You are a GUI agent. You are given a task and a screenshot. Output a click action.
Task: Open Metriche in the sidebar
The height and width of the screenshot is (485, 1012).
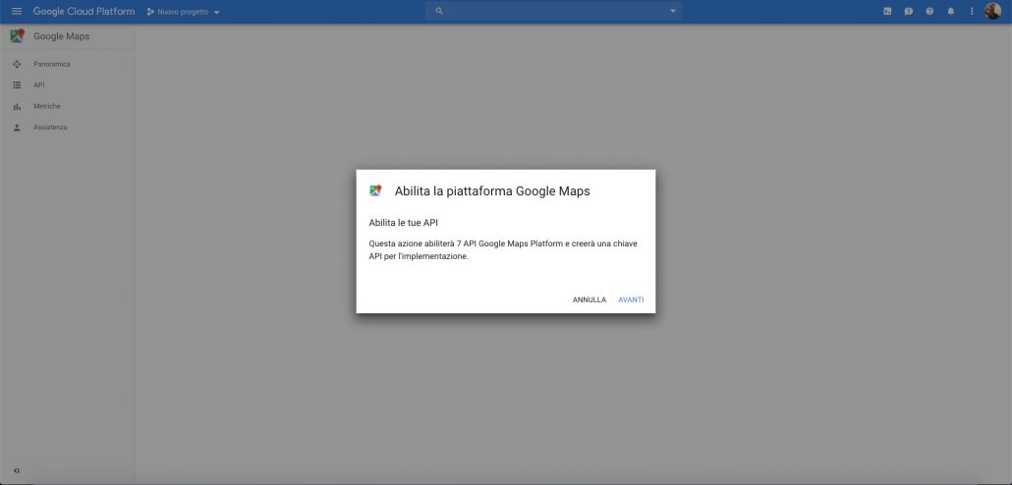click(x=47, y=106)
